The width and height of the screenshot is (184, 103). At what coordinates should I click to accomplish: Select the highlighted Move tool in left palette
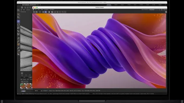(x=18, y=21)
